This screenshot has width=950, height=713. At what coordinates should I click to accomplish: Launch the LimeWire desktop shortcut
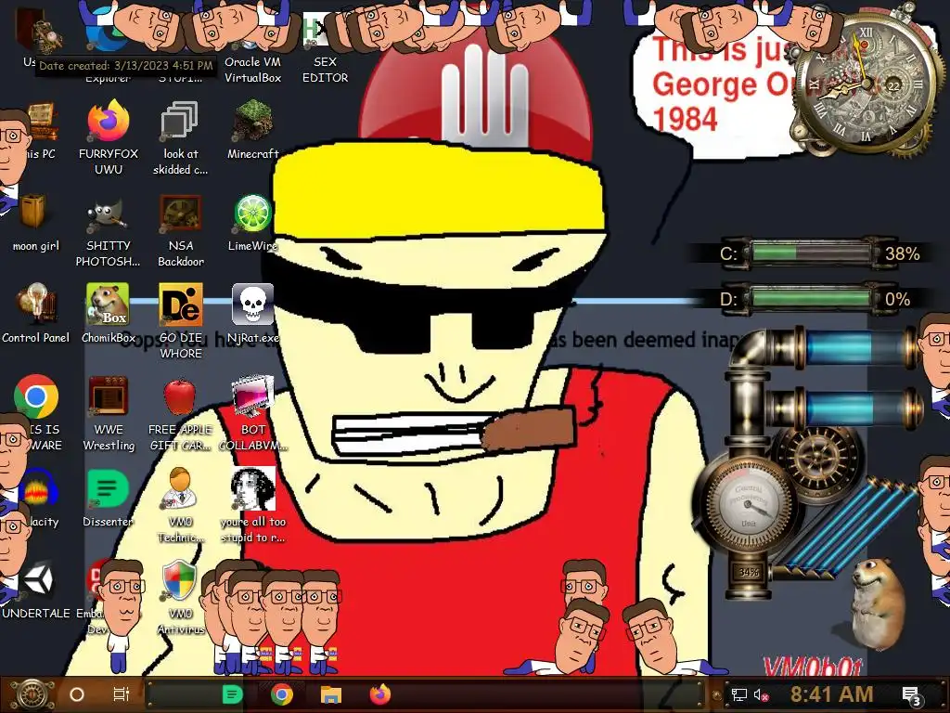point(252,223)
